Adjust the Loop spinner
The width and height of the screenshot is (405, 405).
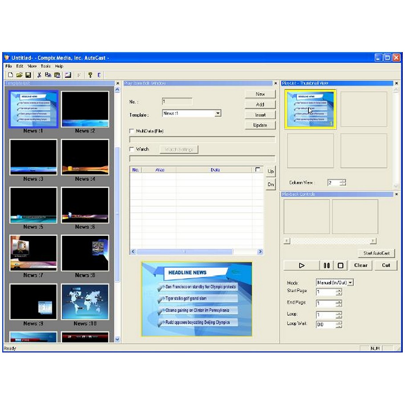(339, 315)
